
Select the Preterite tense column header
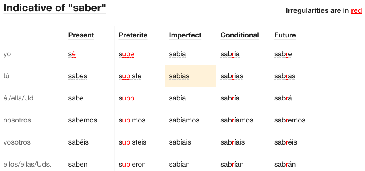coord(133,35)
